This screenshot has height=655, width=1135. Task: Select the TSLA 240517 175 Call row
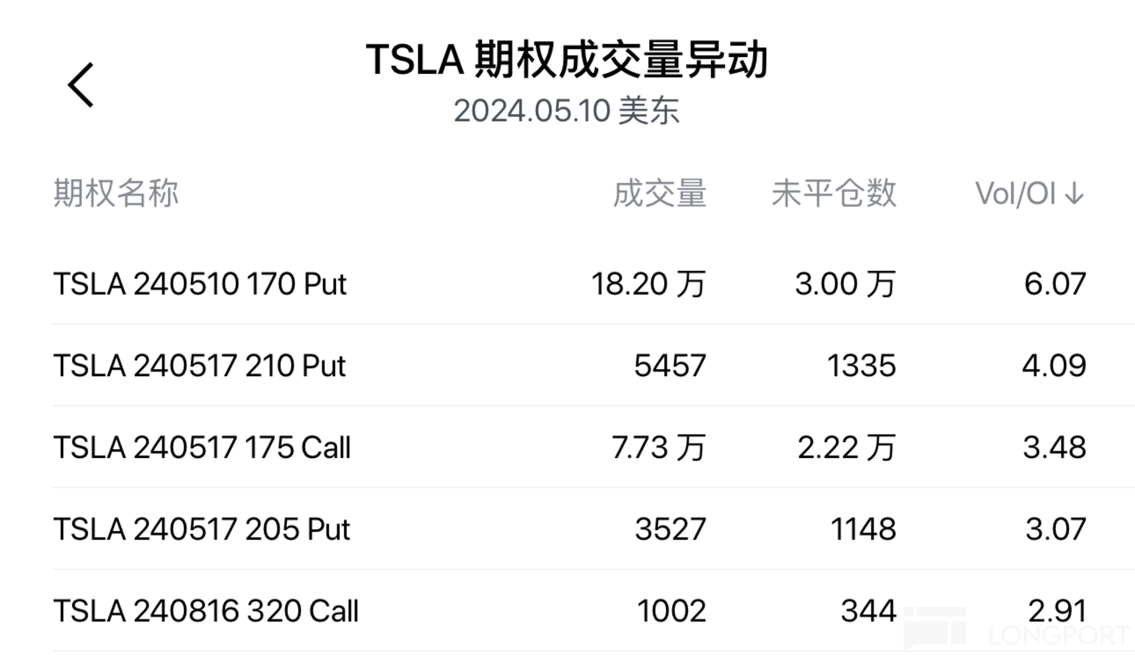[x=202, y=447]
